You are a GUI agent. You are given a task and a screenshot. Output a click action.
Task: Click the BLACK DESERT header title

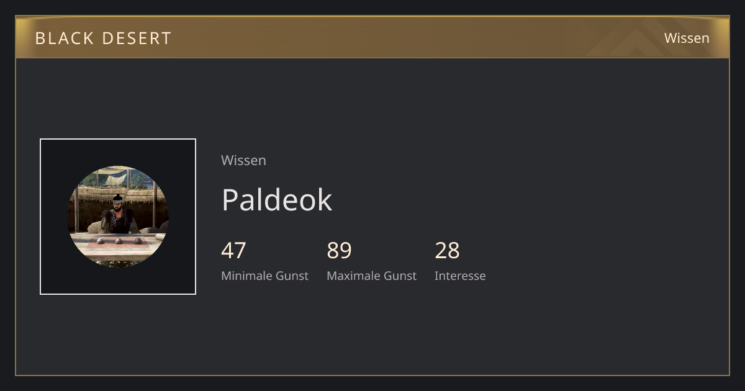[103, 38]
